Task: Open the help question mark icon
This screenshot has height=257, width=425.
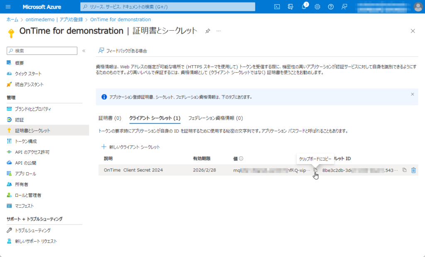Action: click(331, 7)
